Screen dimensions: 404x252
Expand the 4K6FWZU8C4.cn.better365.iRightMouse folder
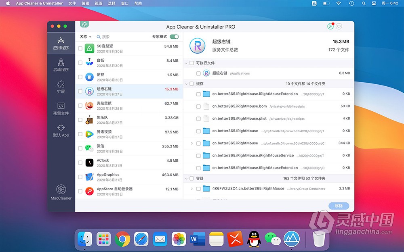191,189
